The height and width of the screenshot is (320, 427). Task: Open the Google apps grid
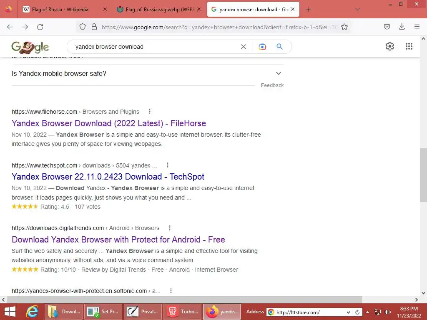pyautogui.click(x=409, y=46)
